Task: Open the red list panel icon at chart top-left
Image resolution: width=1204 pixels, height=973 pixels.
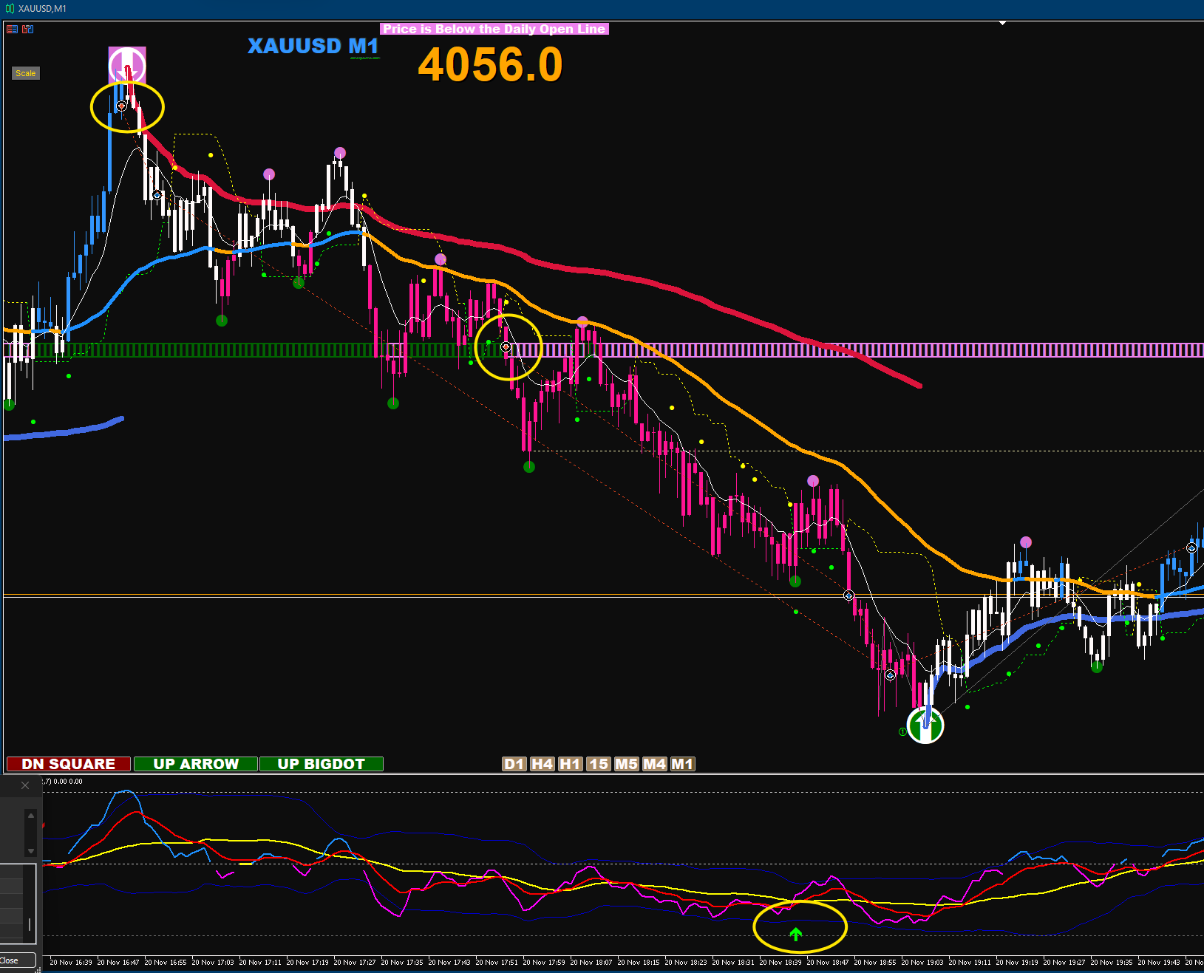Action: pyautogui.click(x=12, y=30)
